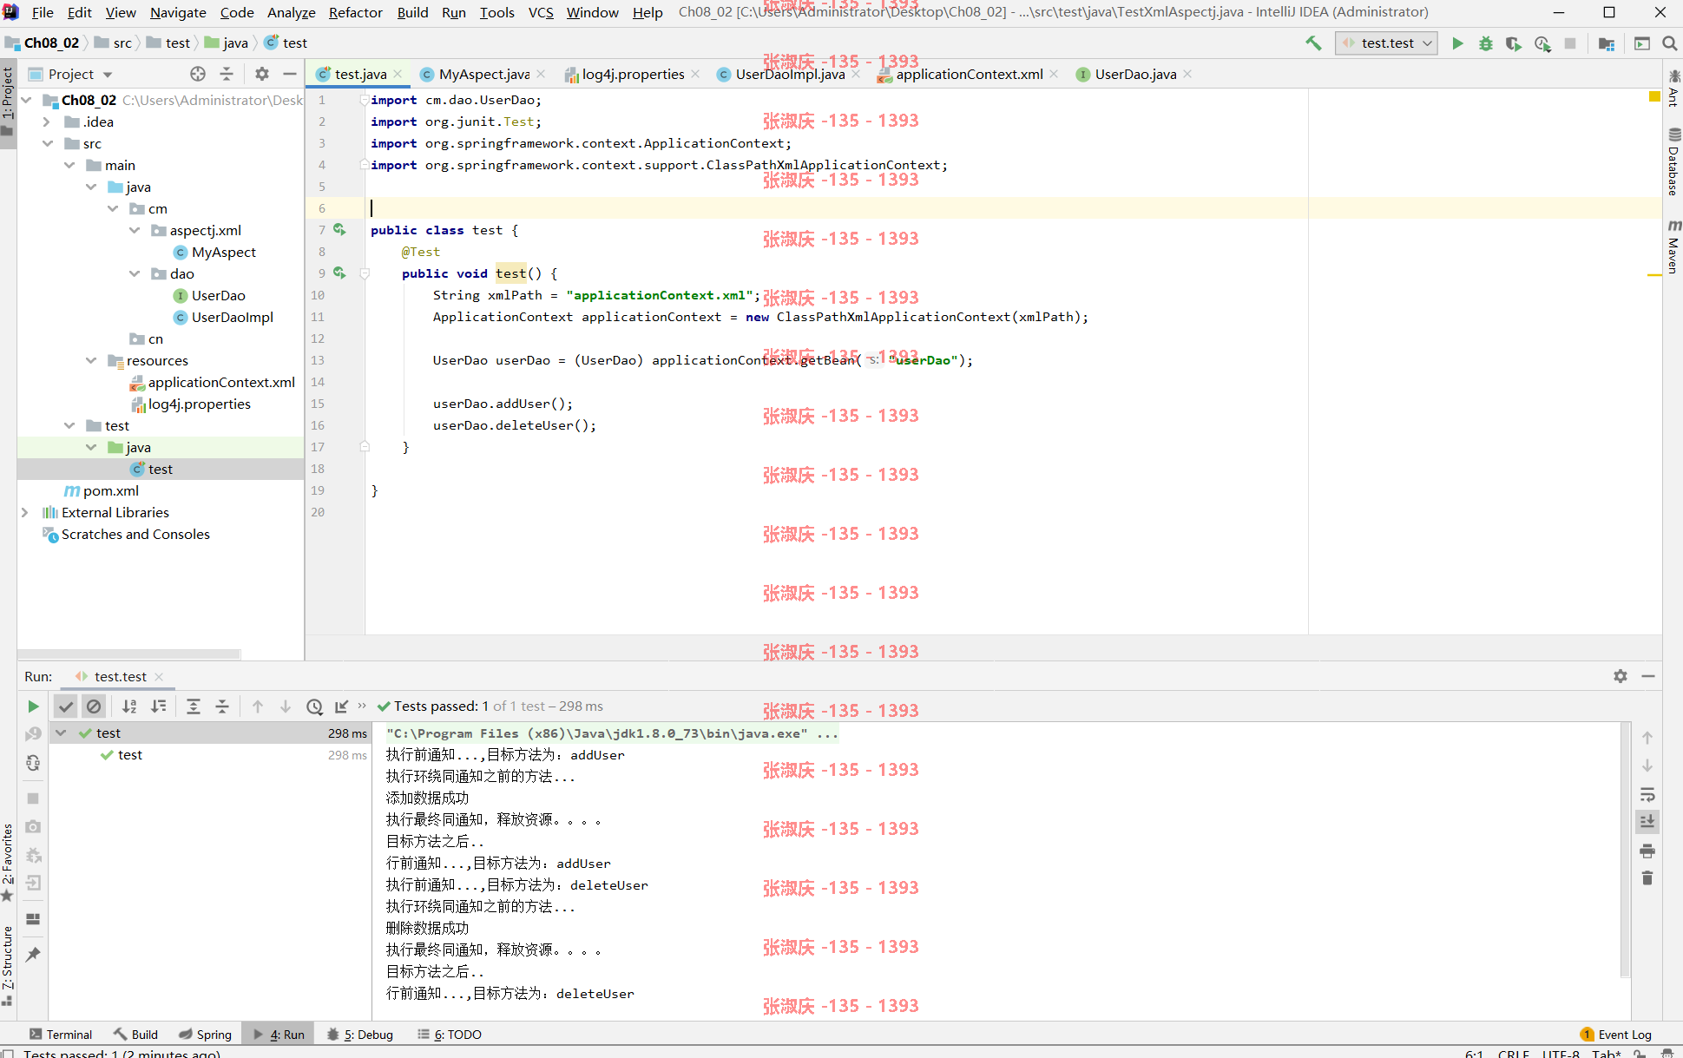This screenshot has height=1058, width=1683.
Task: Open the Maven side panel
Action: pyautogui.click(x=1673, y=246)
